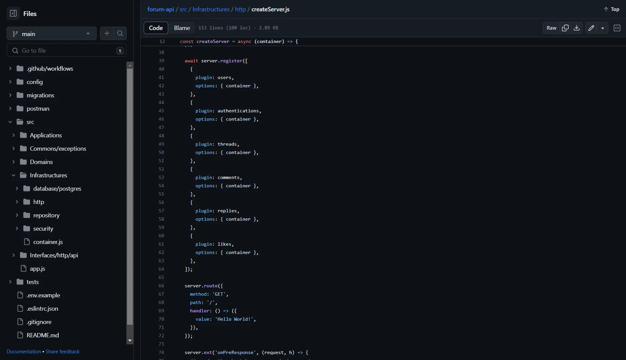Click the 'plugin: likes,' code line
This screenshot has height=360, width=626.
point(215,244)
